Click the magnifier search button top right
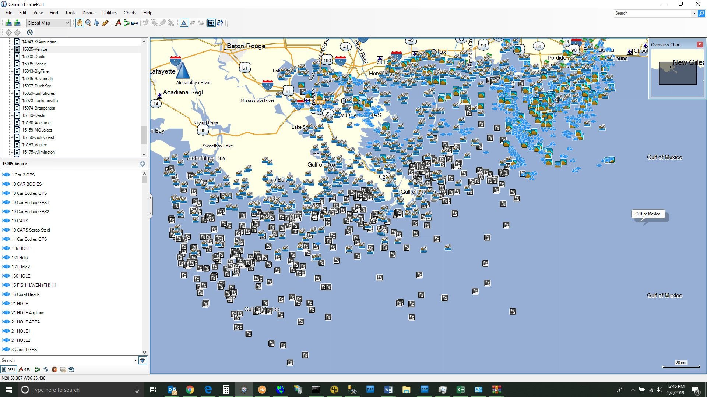 [701, 13]
